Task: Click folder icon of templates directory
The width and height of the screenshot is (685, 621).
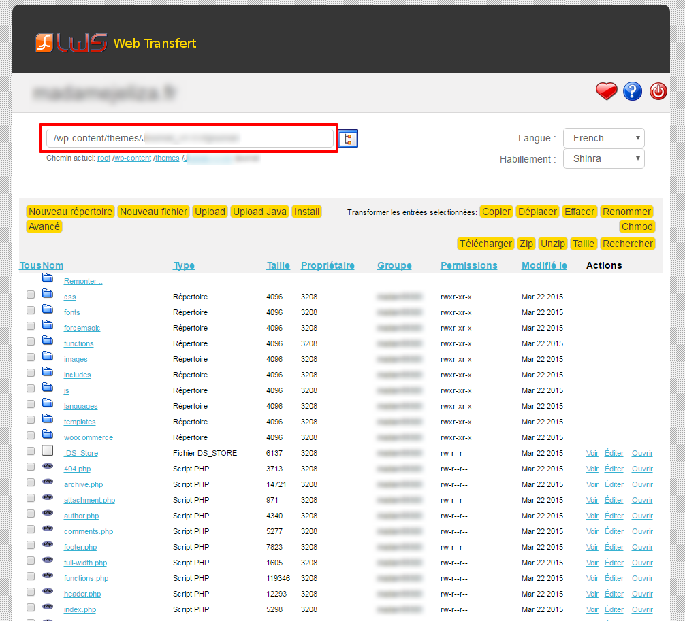Action: tap(48, 419)
